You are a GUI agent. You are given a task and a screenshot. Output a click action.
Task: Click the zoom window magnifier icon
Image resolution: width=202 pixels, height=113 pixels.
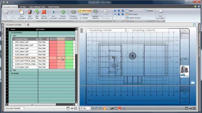point(97,108)
